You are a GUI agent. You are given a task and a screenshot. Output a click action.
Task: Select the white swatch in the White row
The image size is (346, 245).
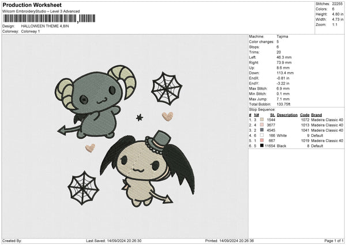coord(262,135)
